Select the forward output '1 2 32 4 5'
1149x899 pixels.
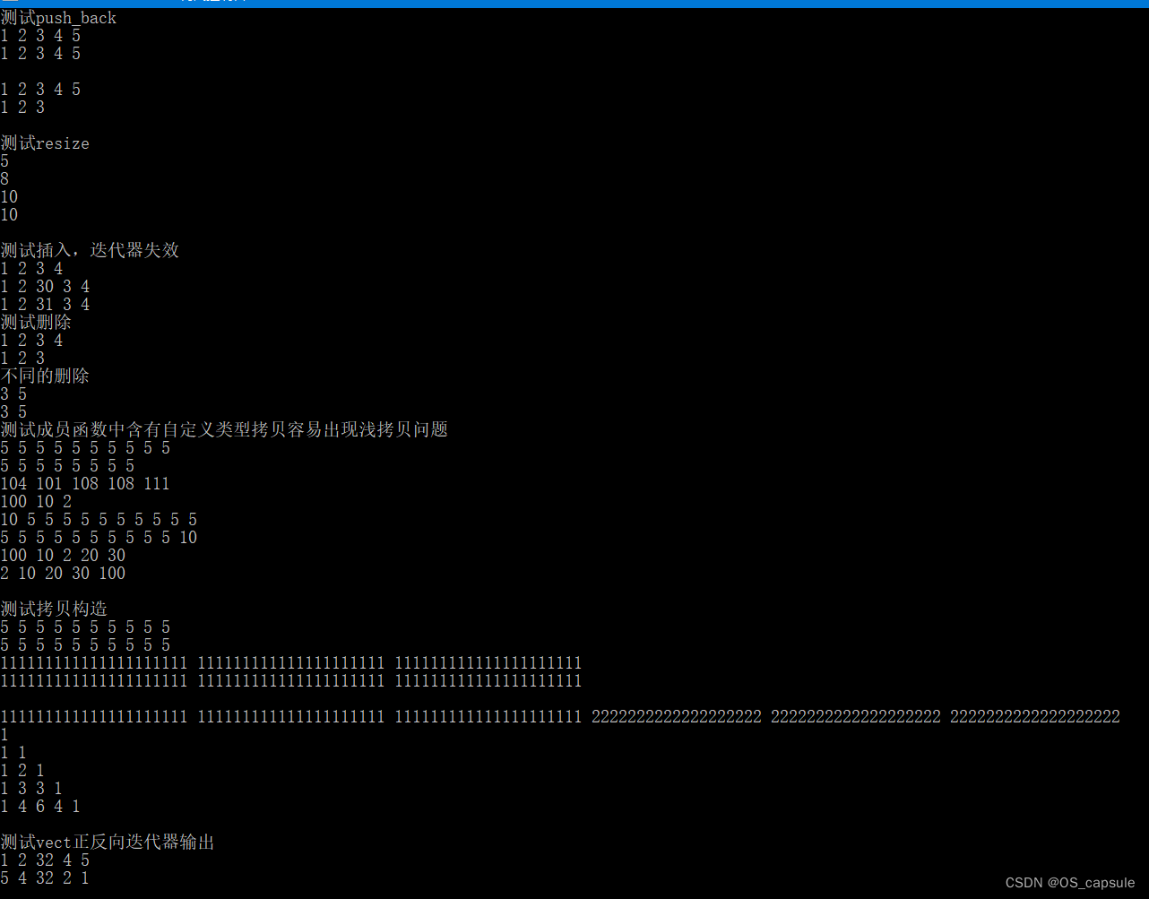pos(45,860)
